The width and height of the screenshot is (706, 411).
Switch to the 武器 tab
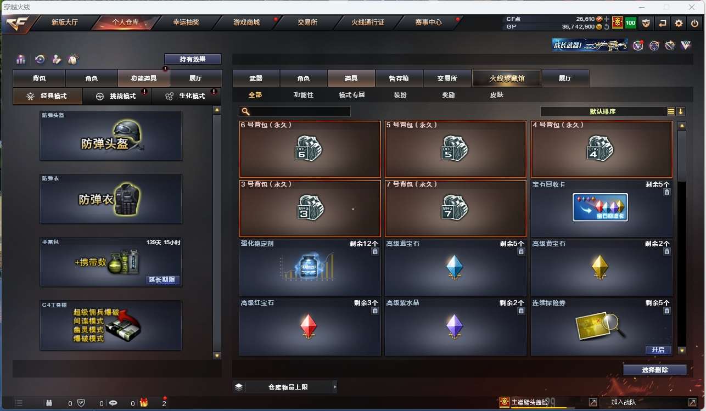tap(256, 78)
